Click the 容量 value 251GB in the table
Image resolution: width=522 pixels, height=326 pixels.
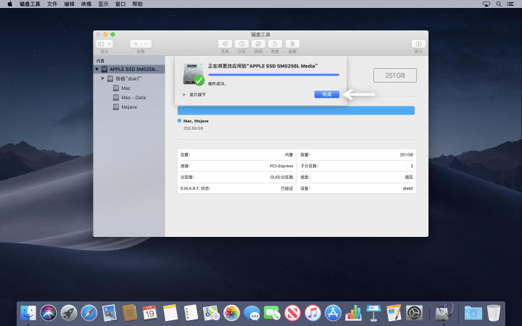pos(406,155)
